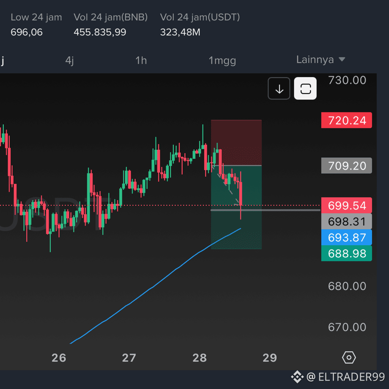Viewport: 389px width, 389px height.
Task: Click date 29 on time axis
Action: click(x=270, y=358)
